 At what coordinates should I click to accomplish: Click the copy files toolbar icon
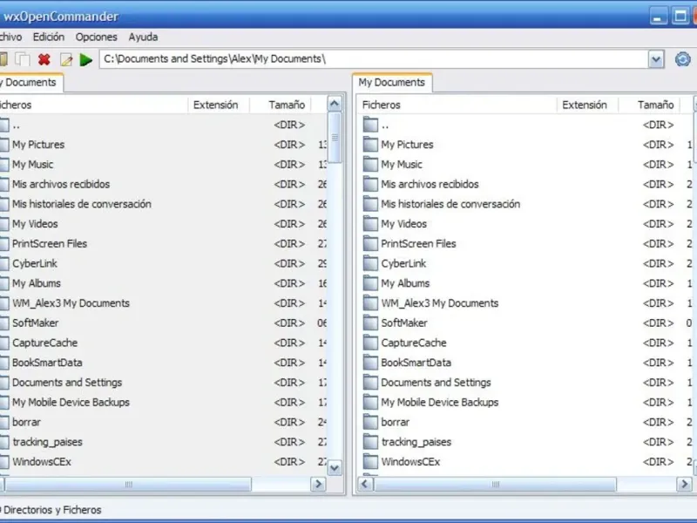[23, 59]
